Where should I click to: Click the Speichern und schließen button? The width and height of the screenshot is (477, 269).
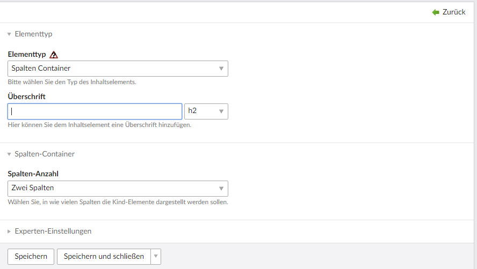pyautogui.click(x=104, y=257)
